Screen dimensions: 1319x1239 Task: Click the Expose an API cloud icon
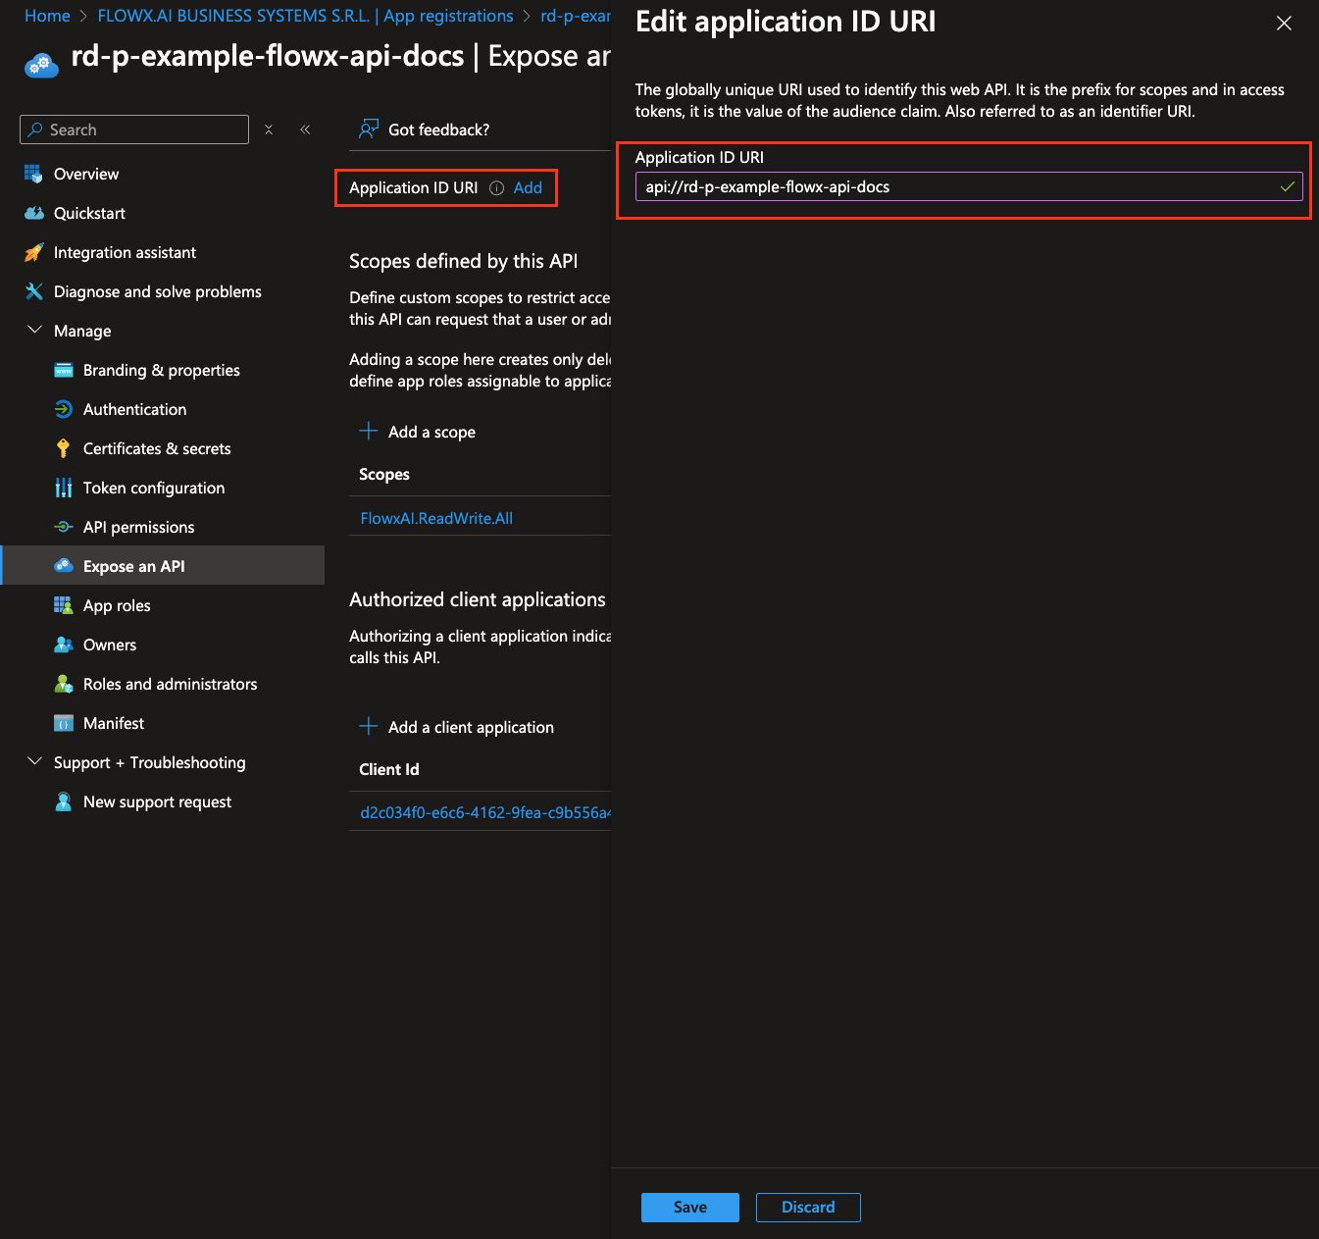pos(64,566)
